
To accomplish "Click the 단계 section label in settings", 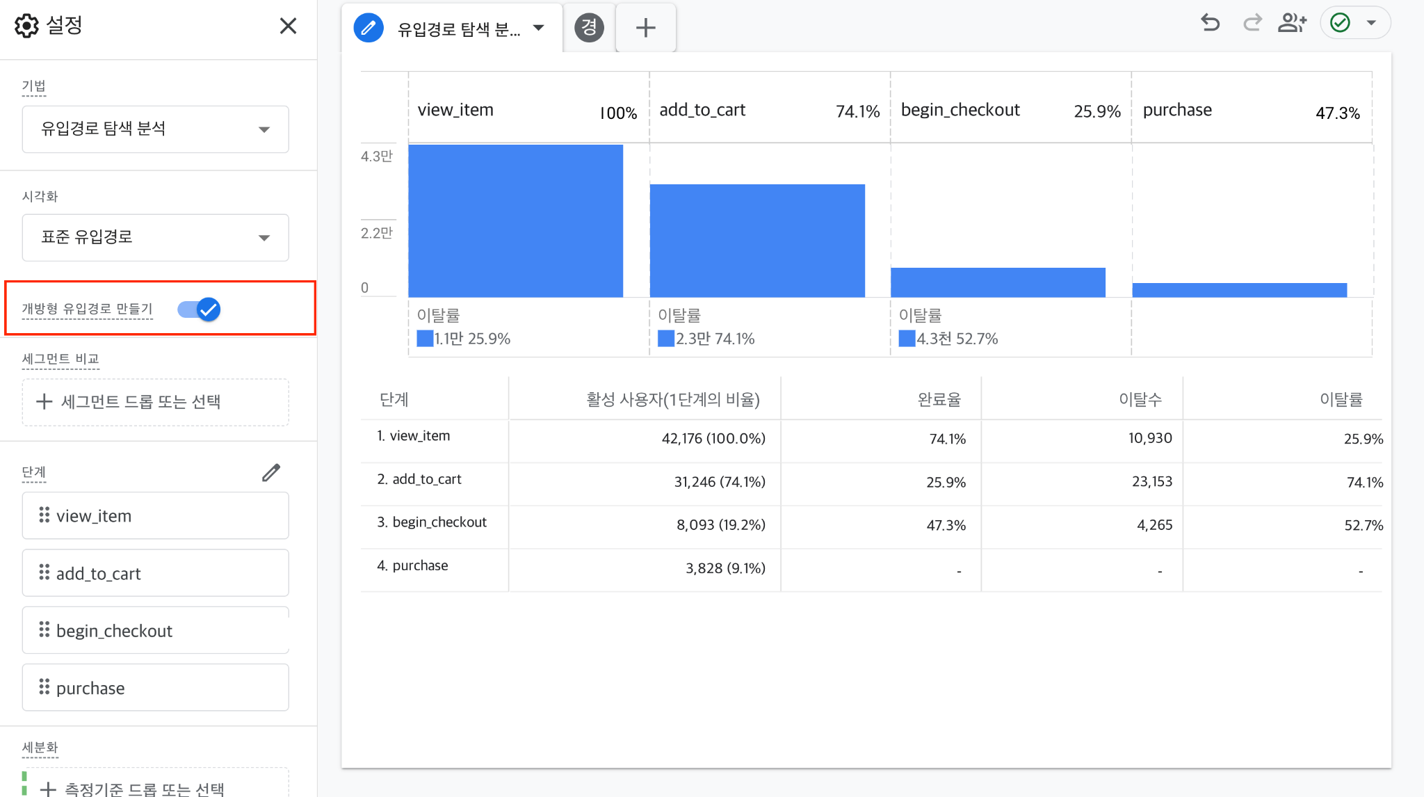I will pyautogui.click(x=34, y=472).
